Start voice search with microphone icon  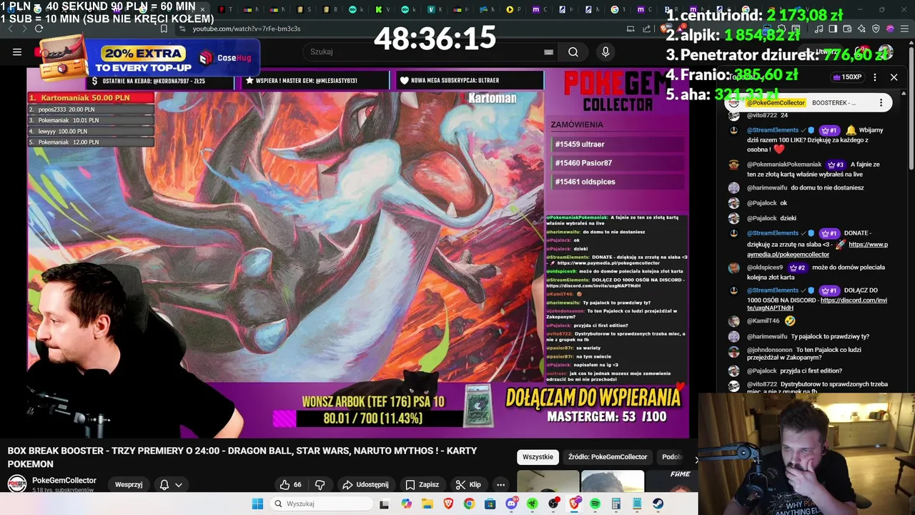pos(605,51)
